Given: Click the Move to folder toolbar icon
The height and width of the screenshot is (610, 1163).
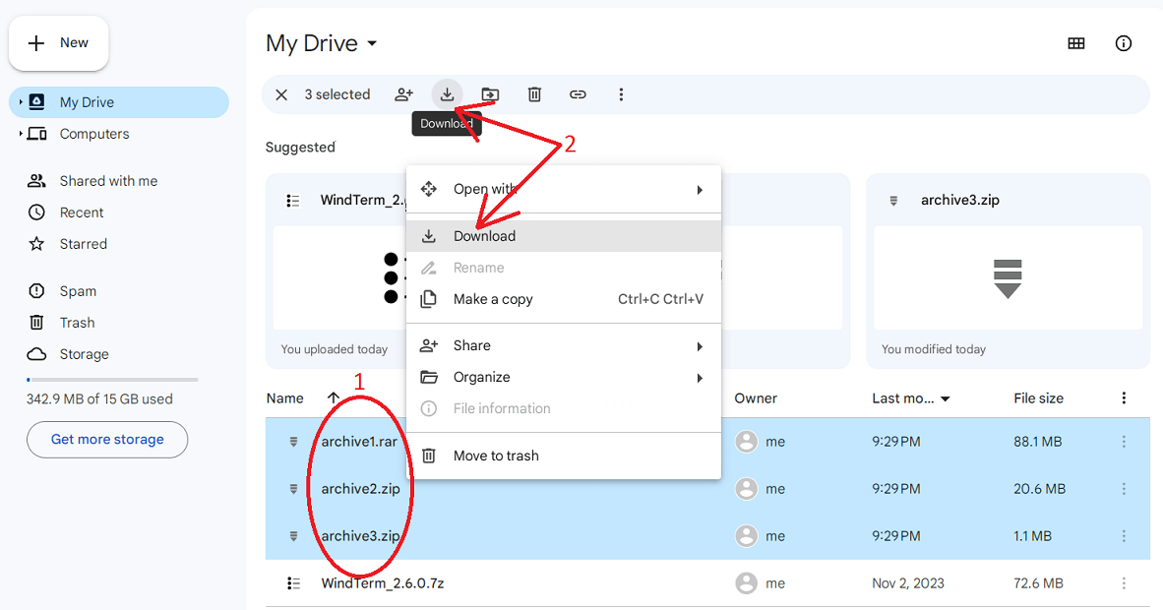Looking at the screenshot, I should 490,93.
